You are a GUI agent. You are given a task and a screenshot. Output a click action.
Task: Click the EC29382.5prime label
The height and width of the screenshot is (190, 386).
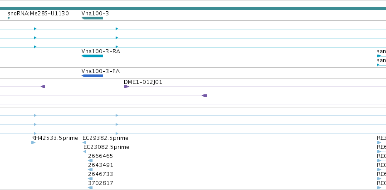click(105, 138)
